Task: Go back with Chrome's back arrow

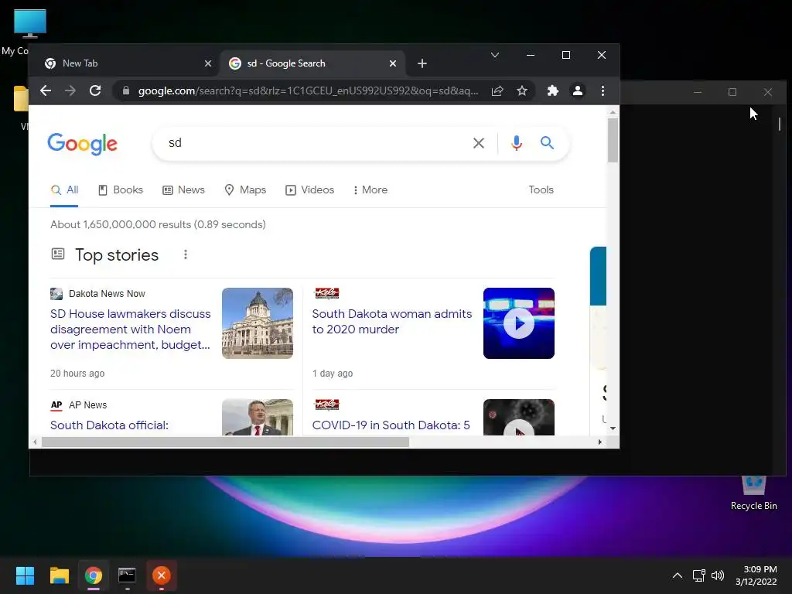Action: [x=46, y=91]
